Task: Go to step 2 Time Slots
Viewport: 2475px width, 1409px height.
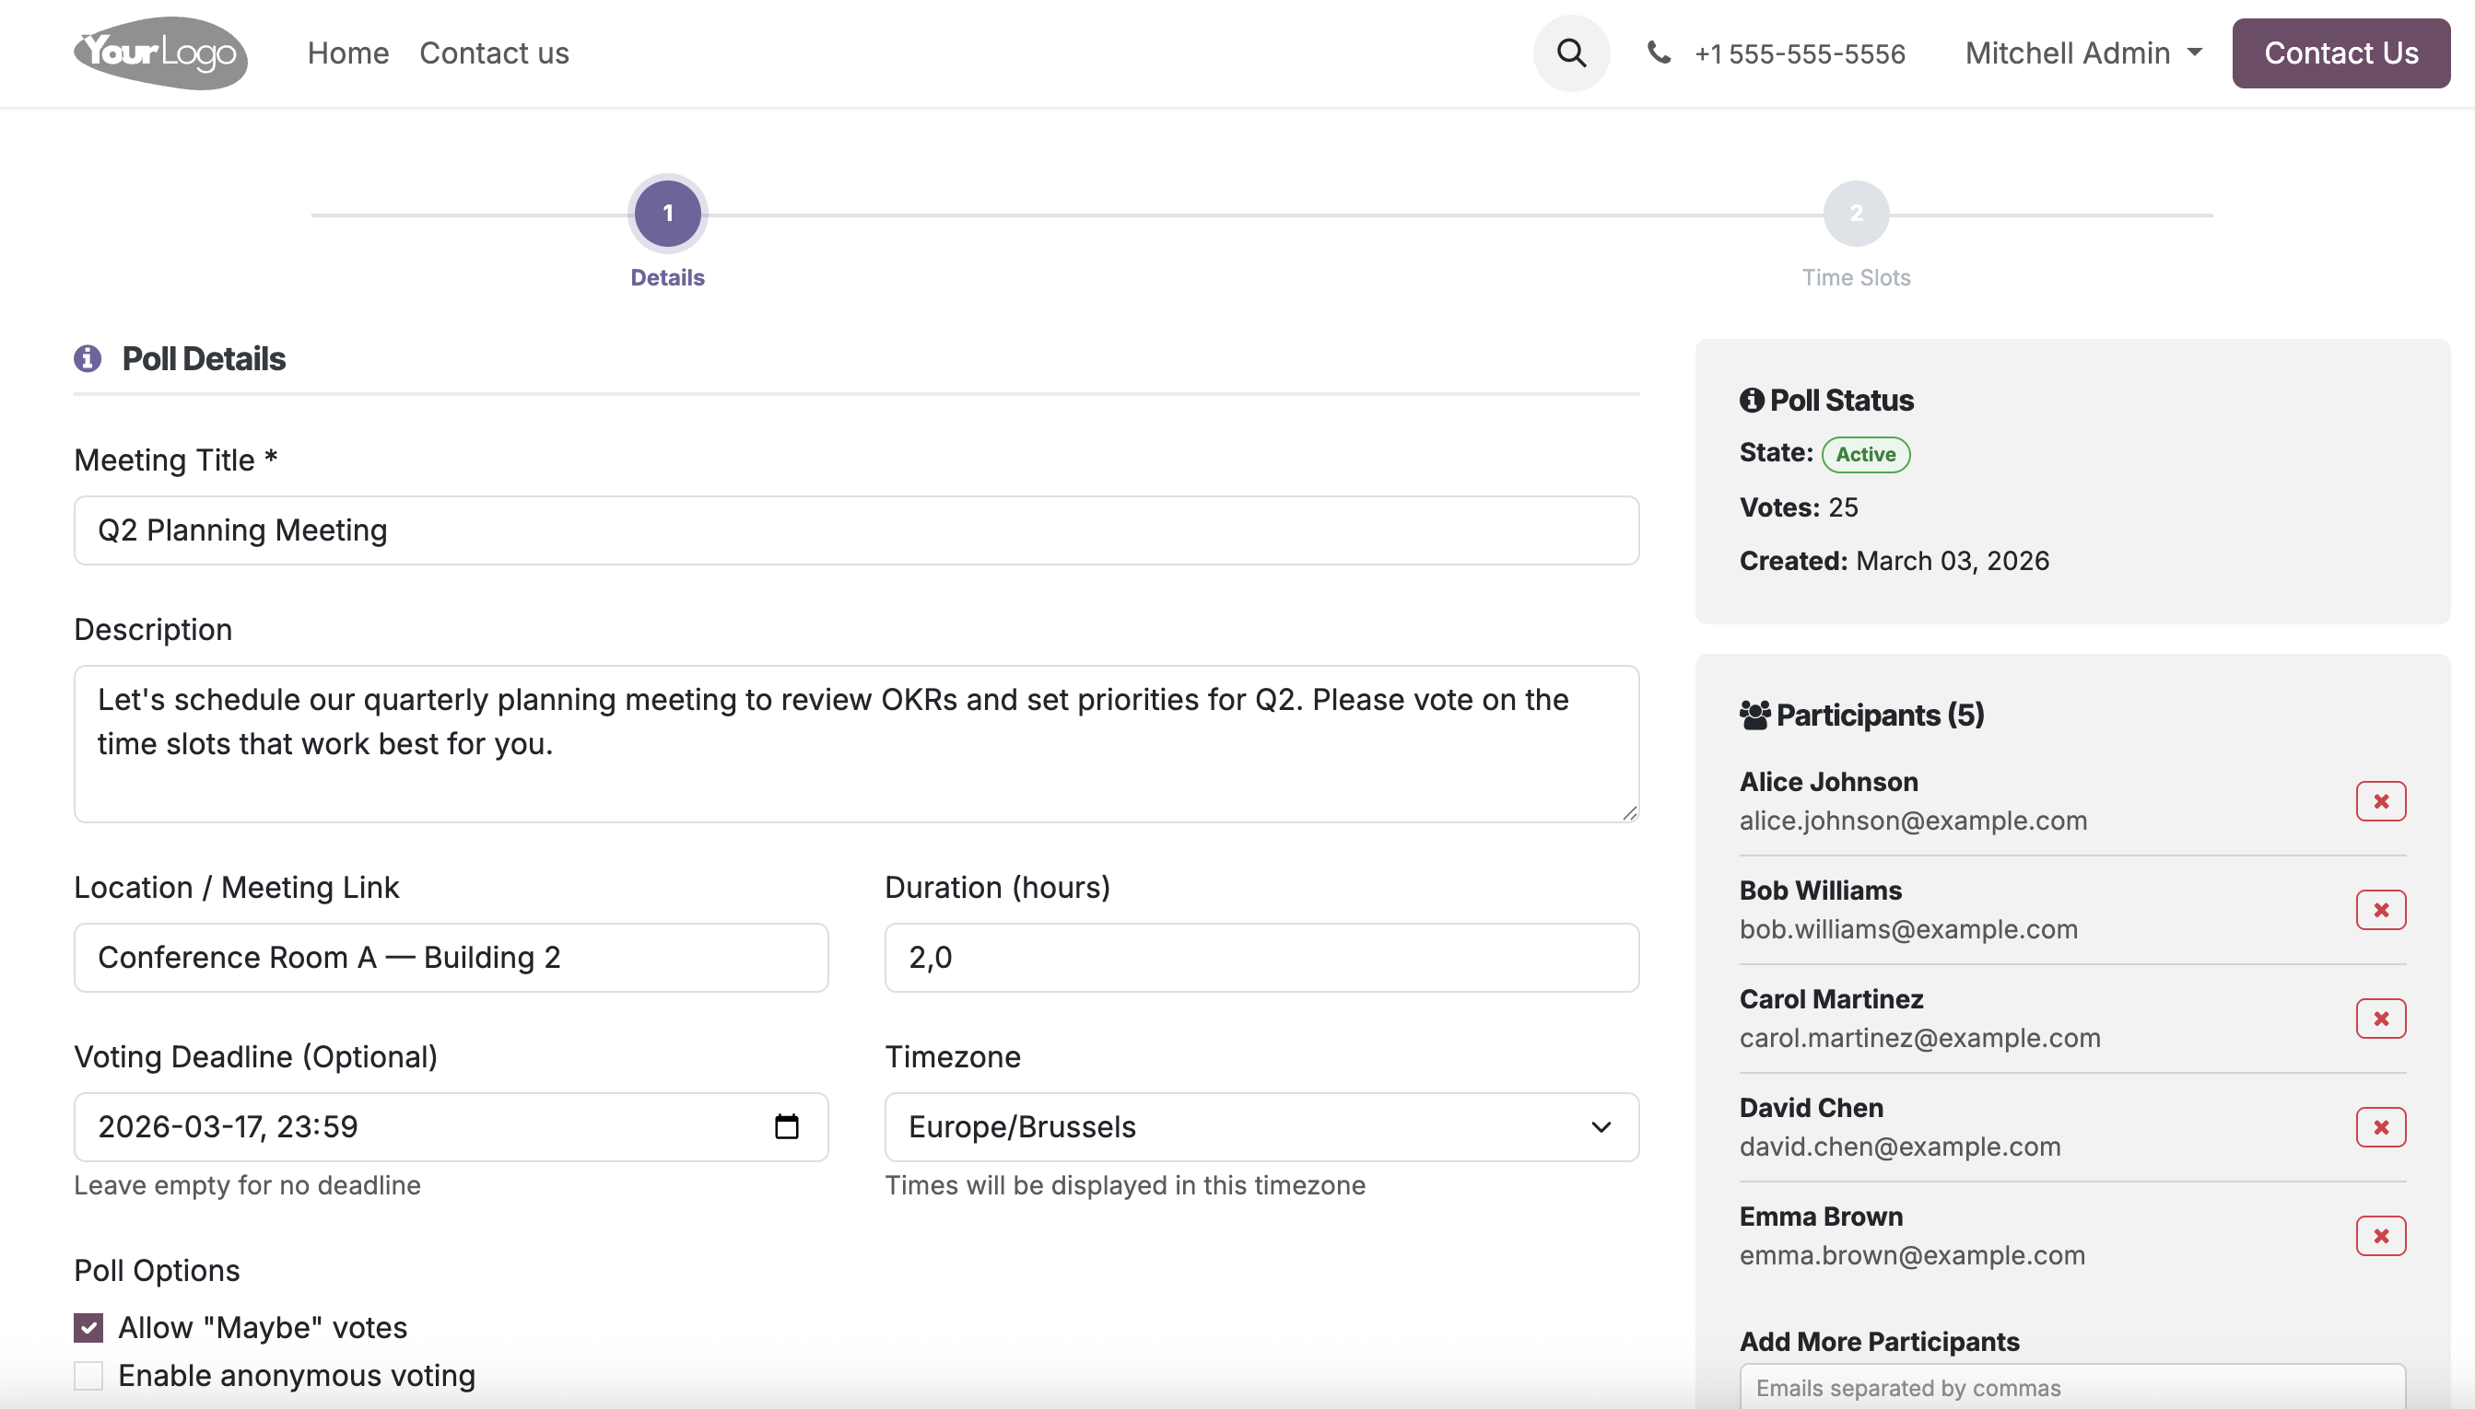Action: pos(1855,213)
